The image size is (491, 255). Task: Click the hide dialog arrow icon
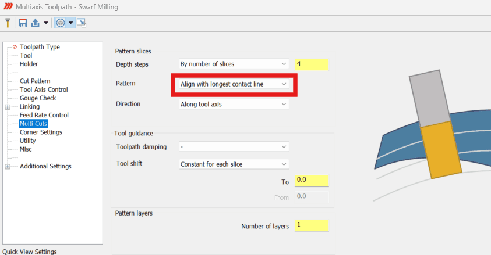point(82,23)
